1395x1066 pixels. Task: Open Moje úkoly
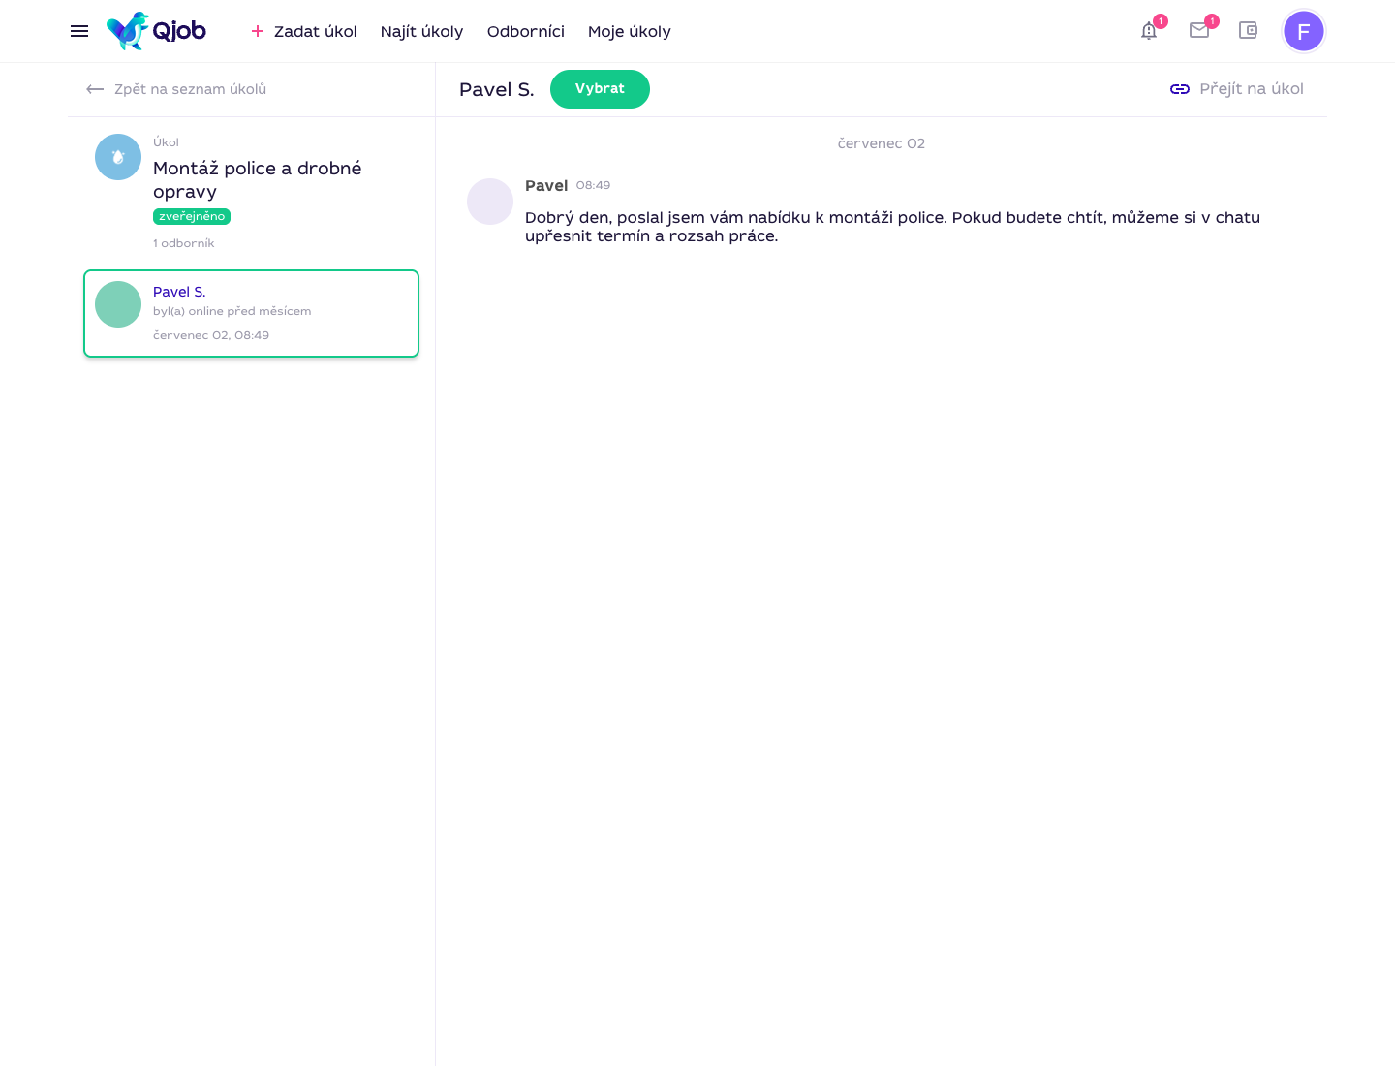630,31
